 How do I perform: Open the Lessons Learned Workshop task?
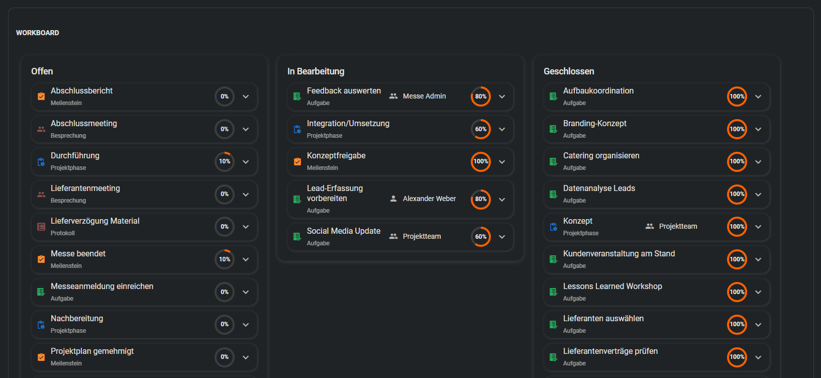612,287
